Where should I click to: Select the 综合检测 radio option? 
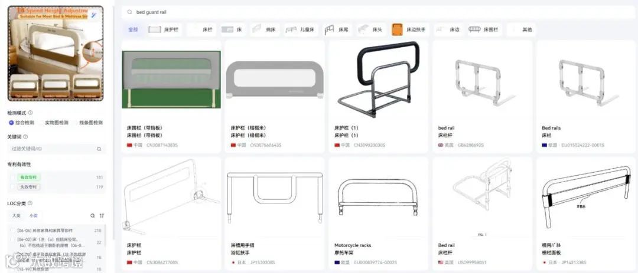pyautogui.click(x=22, y=123)
